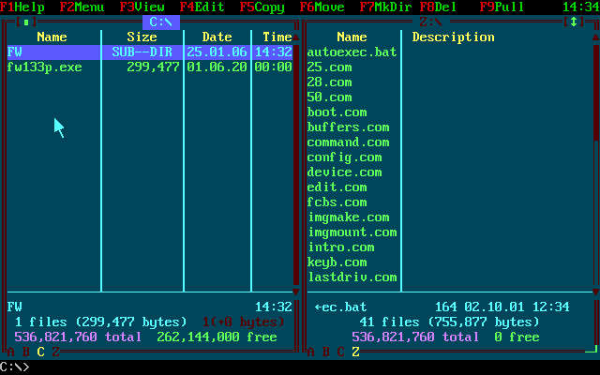
Task: Click F8 Del command
Action: pos(438,7)
